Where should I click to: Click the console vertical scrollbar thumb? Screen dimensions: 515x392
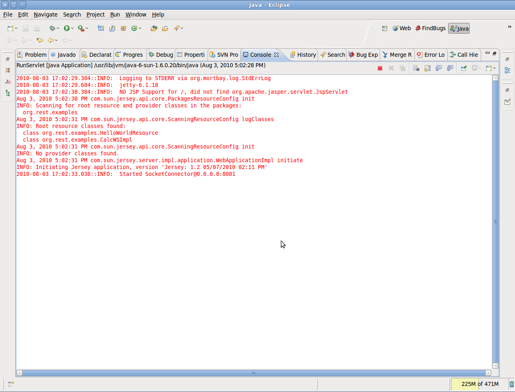(x=495, y=222)
